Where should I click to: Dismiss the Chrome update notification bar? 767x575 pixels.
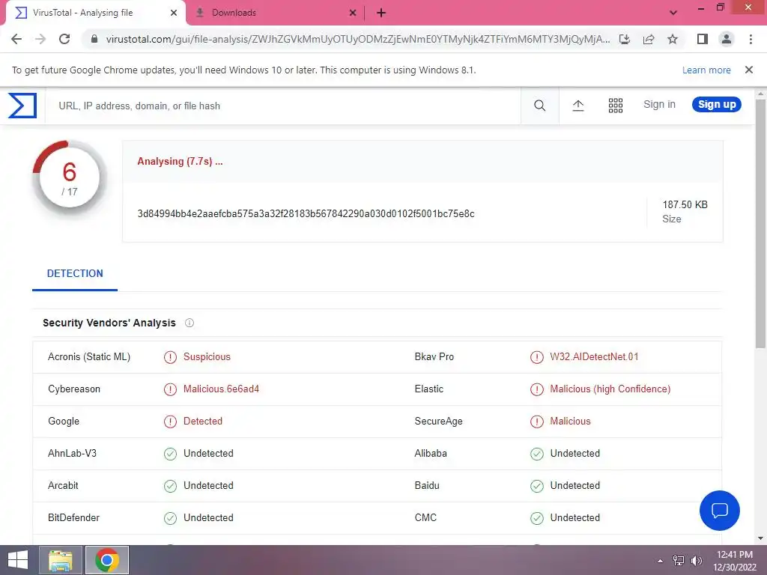[x=749, y=70]
